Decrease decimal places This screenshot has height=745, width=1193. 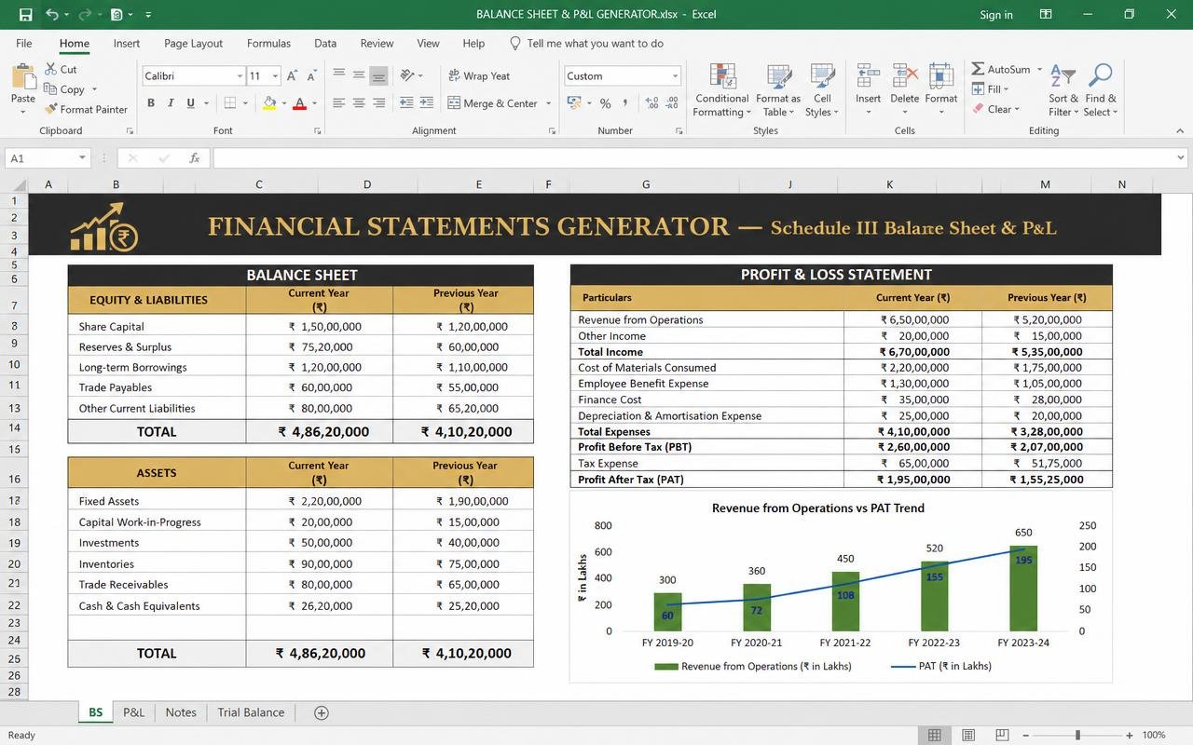click(x=673, y=103)
